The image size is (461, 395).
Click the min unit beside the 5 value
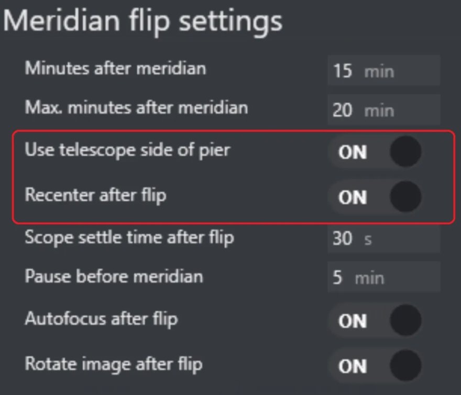pos(369,278)
